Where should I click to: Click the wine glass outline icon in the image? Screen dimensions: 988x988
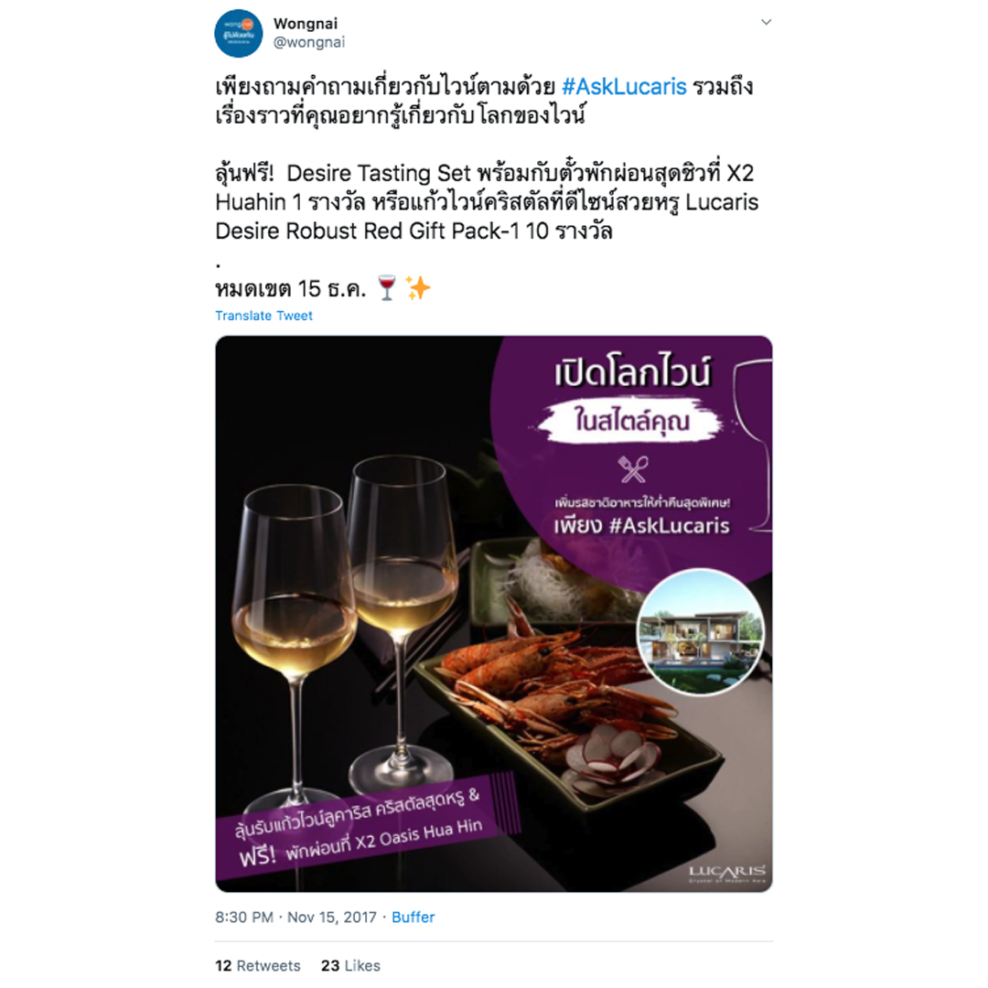[754, 445]
